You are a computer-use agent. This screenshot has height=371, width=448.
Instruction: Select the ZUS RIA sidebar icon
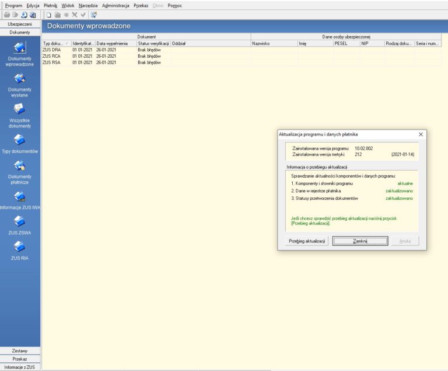click(20, 247)
